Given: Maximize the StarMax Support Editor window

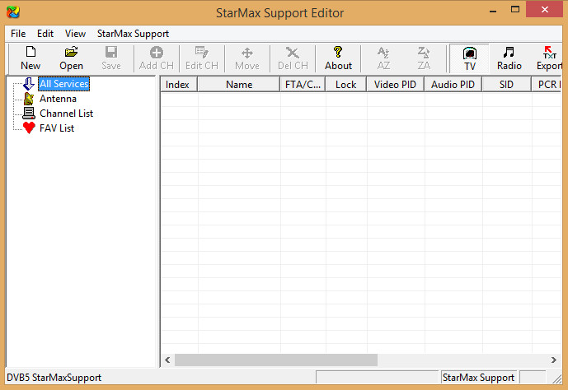Looking at the screenshot, I should 515,9.
